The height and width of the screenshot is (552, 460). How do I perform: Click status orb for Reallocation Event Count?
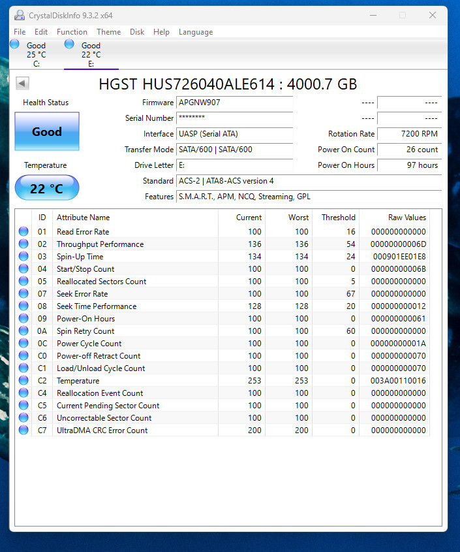coord(23,393)
